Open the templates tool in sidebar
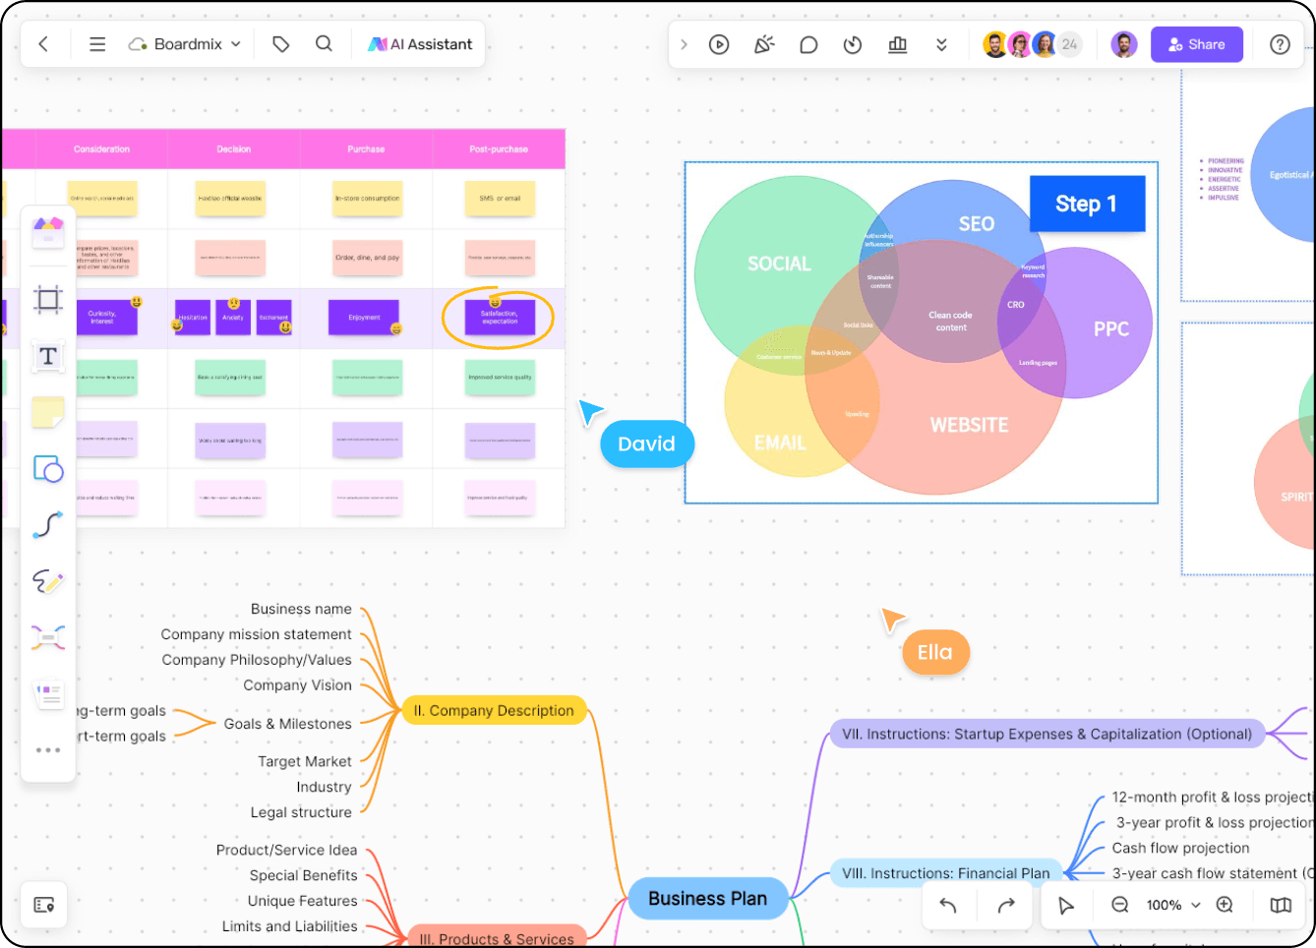 (48, 233)
